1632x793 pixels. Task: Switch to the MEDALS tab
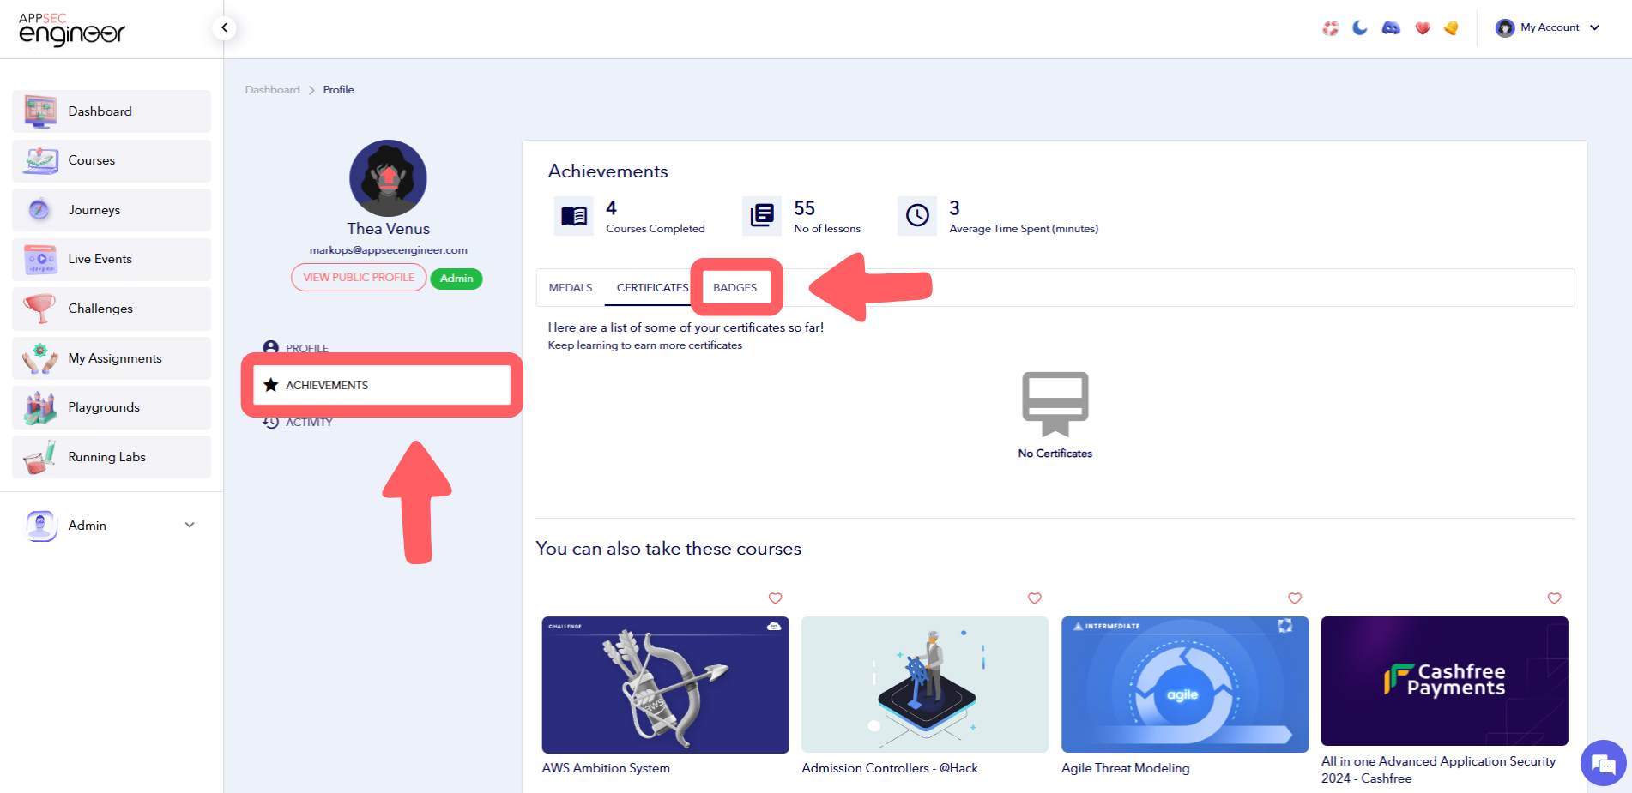[x=570, y=287]
